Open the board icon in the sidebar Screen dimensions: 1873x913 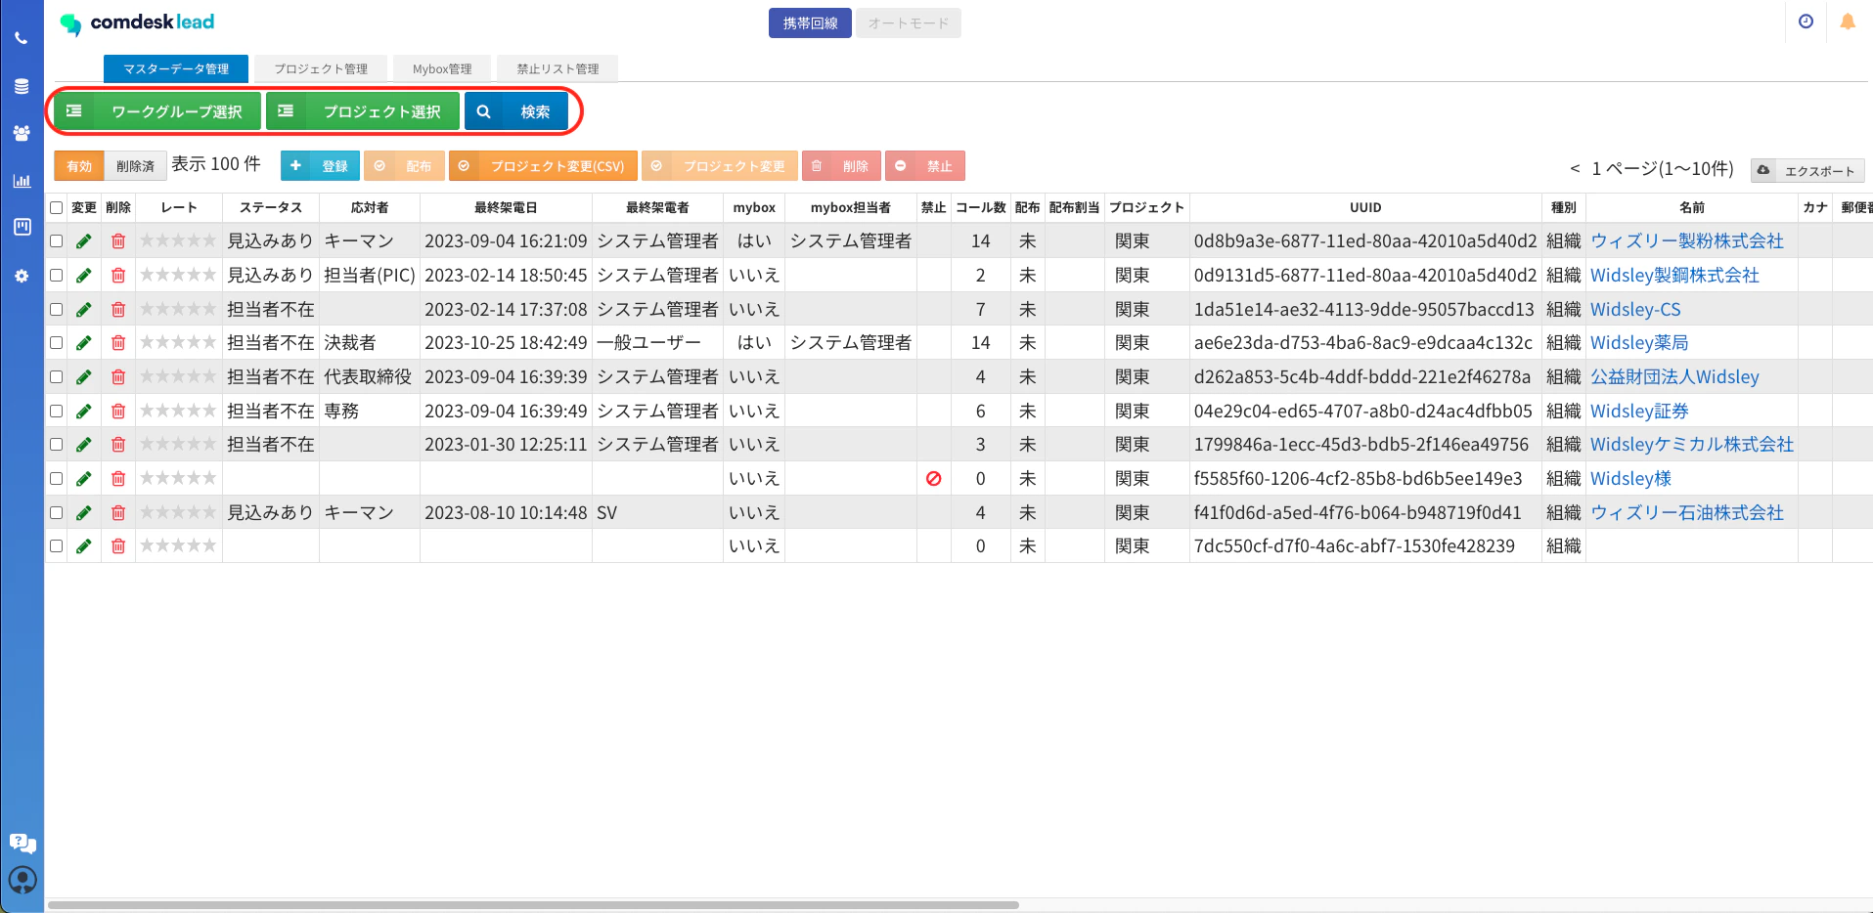(x=22, y=227)
